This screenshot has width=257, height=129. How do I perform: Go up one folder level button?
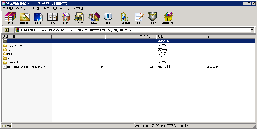click(x=7, y=30)
